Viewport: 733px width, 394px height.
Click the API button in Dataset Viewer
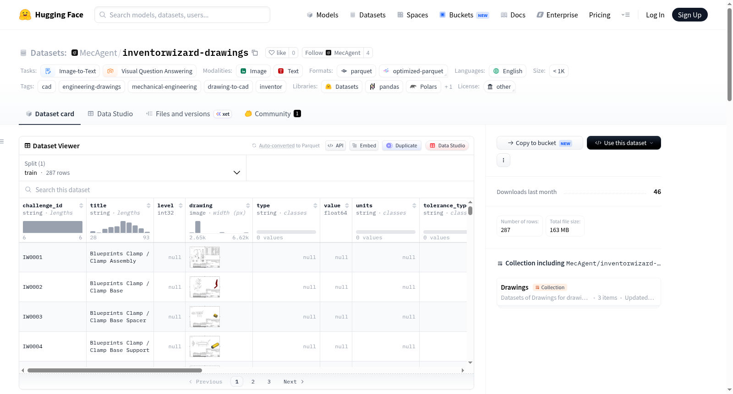coord(335,146)
